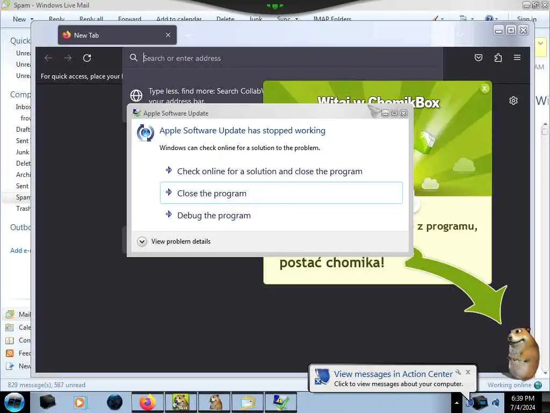Click Reply all in Windows Live Mail
The height and width of the screenshot is (413, 550).
tap(91, 19)
